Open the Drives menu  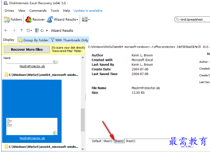[9, 10]
